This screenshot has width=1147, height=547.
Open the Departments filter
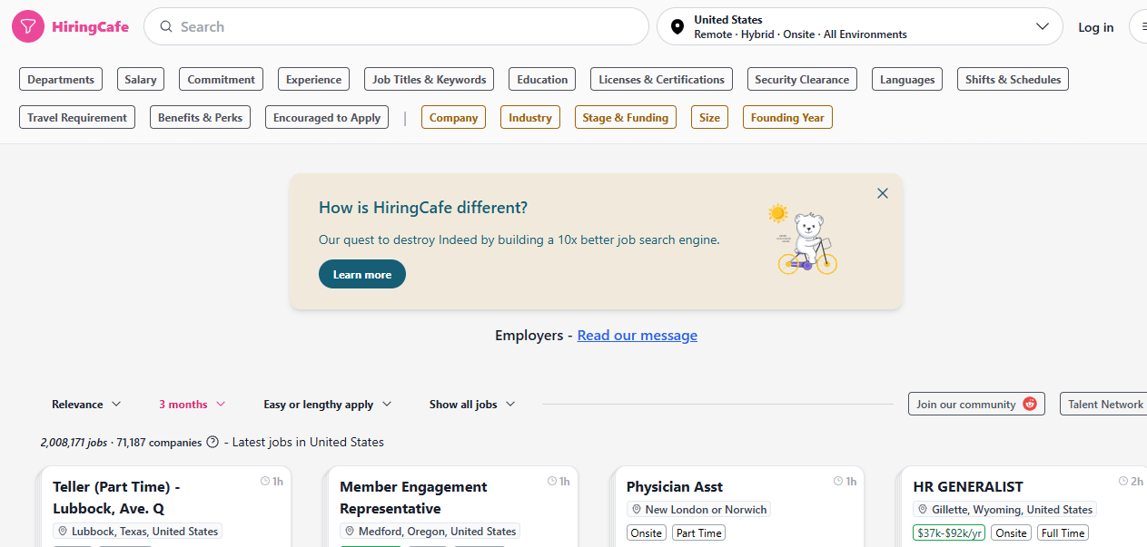(x=61, y=80)
